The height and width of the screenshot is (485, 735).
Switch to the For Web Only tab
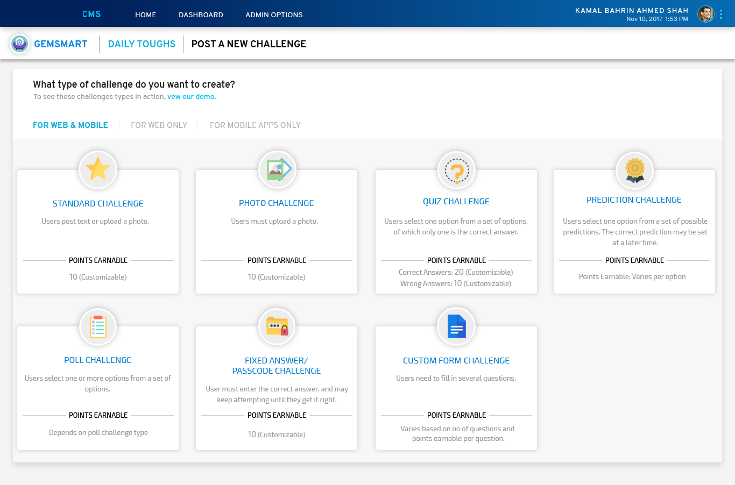[x=159, y=125]
